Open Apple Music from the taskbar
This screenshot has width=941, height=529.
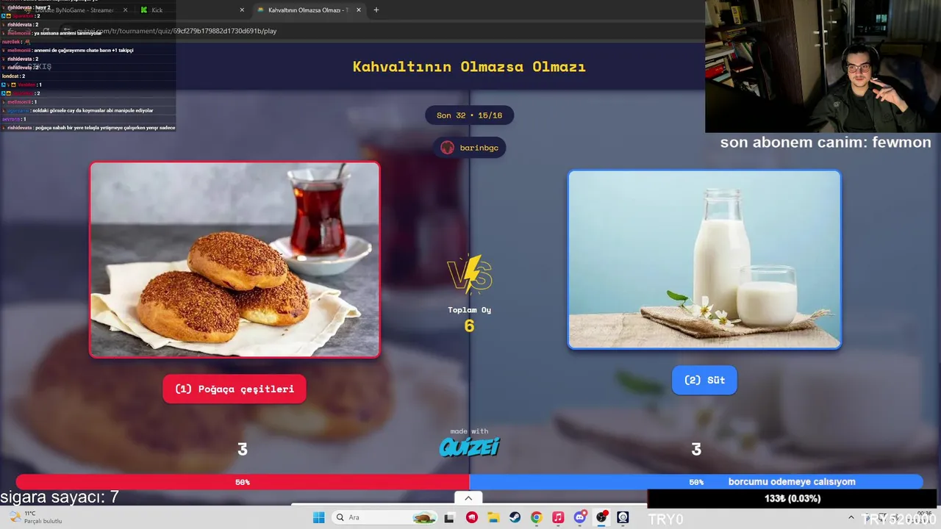pos(558,517)
